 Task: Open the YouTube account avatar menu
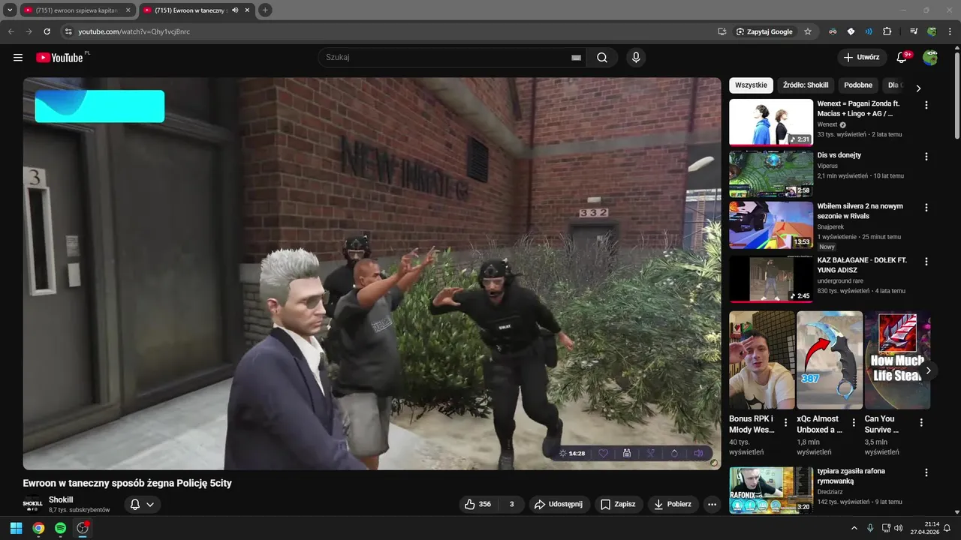(930, 58)
